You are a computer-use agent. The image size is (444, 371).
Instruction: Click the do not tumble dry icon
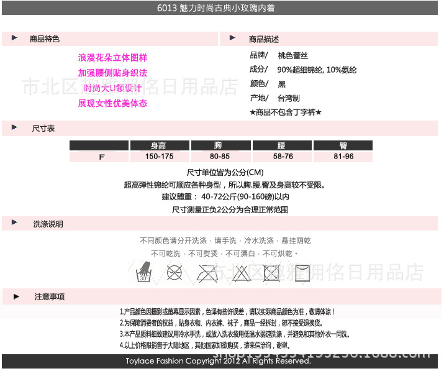click(271, 272)
